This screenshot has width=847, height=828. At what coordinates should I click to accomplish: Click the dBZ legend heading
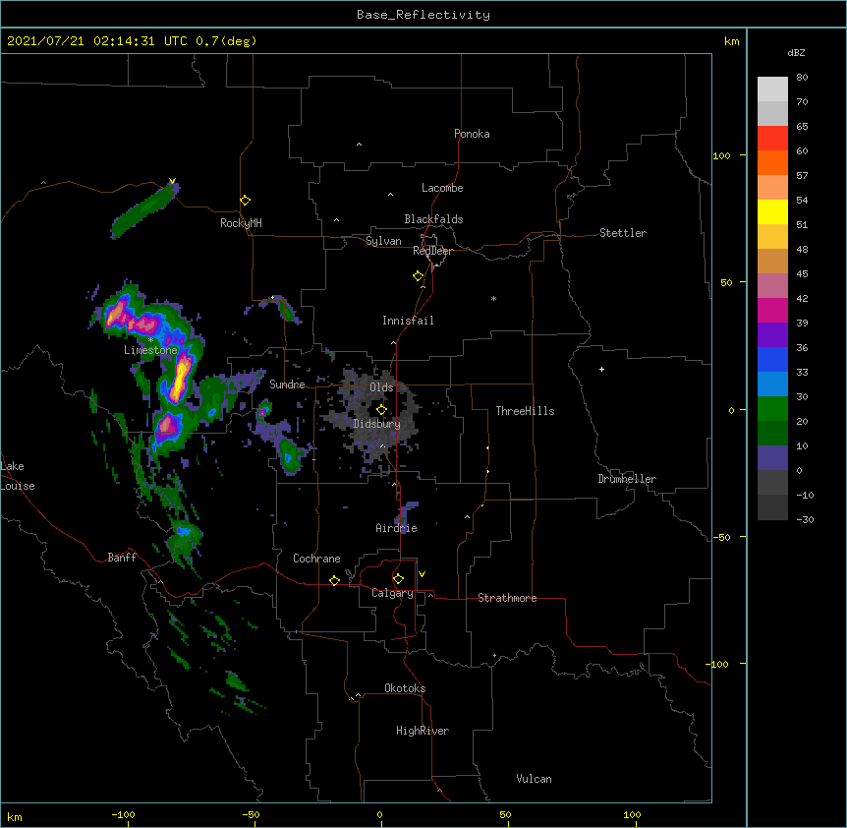[x=796, y=52]
